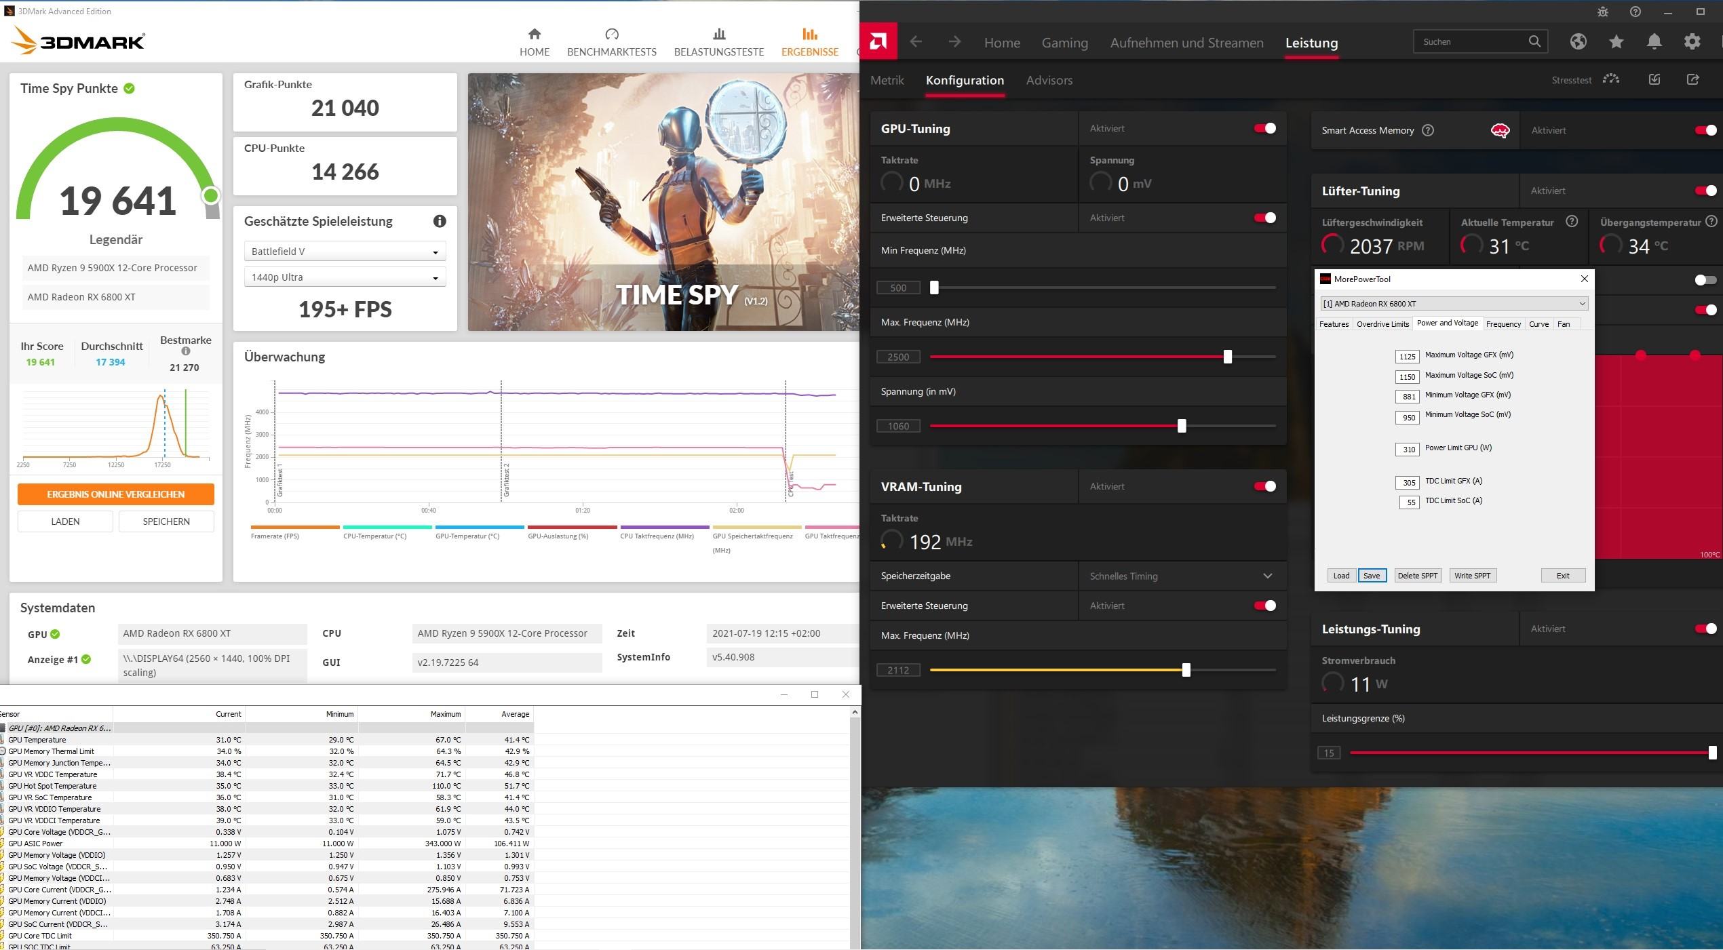Click the Smart Access Memory help icon

[1428, 130]
